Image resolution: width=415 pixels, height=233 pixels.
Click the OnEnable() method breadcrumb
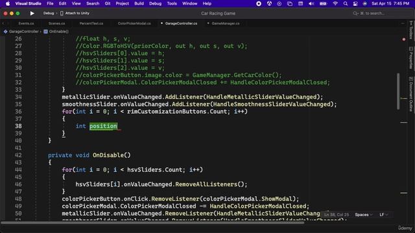(x=59, y=32)
